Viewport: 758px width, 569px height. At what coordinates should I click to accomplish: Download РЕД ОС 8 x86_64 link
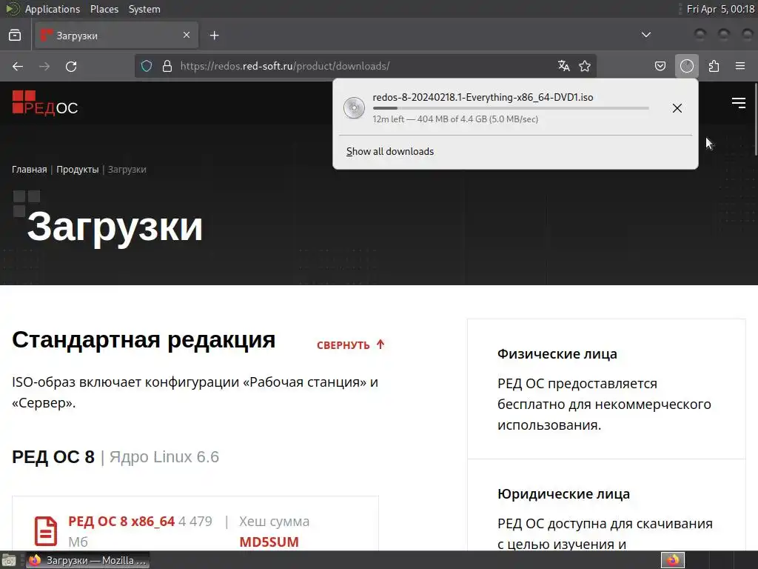coord(121,521)
